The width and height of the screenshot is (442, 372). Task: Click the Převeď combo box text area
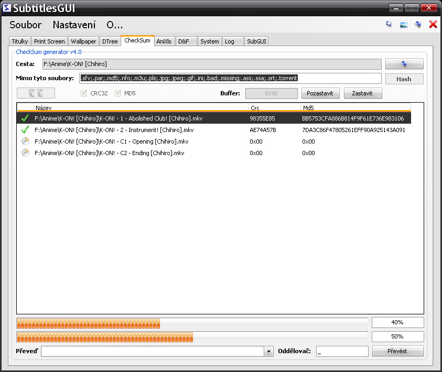[x=153, y=351]
